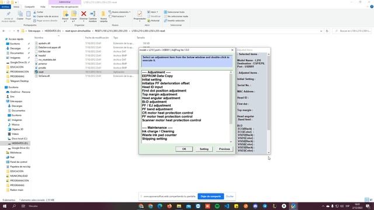
Task: Open the Herramientas de aplicación tab
Action: point(65,6)
